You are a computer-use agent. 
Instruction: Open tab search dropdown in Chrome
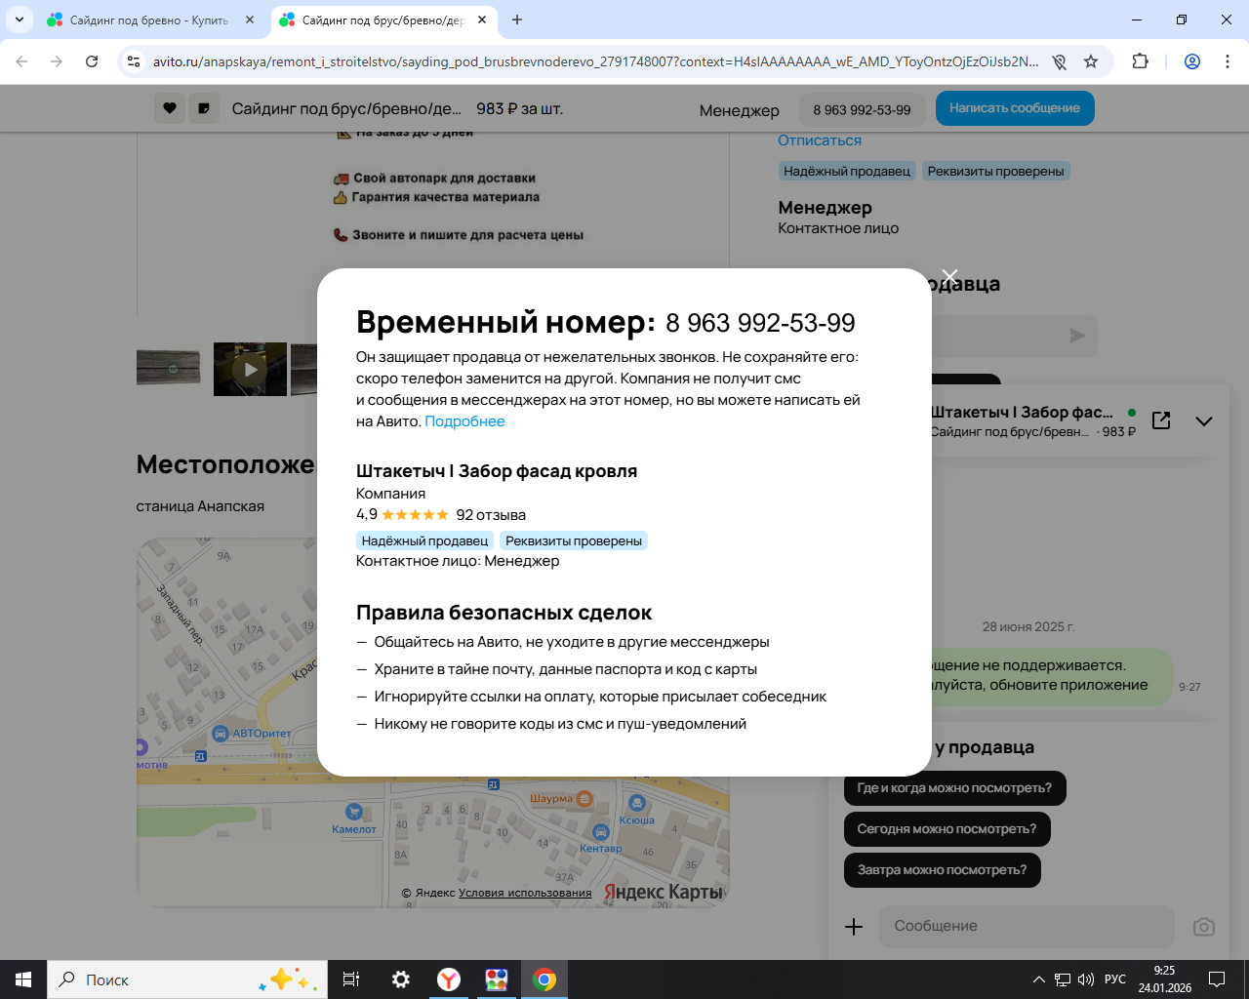tap(20, 20)
